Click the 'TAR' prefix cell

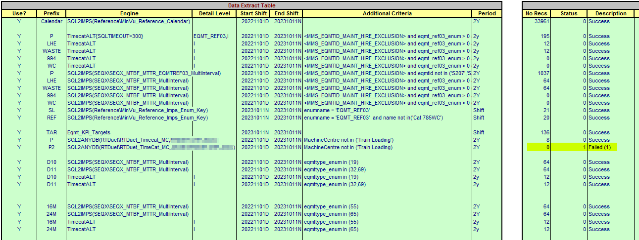pos(52,132)
